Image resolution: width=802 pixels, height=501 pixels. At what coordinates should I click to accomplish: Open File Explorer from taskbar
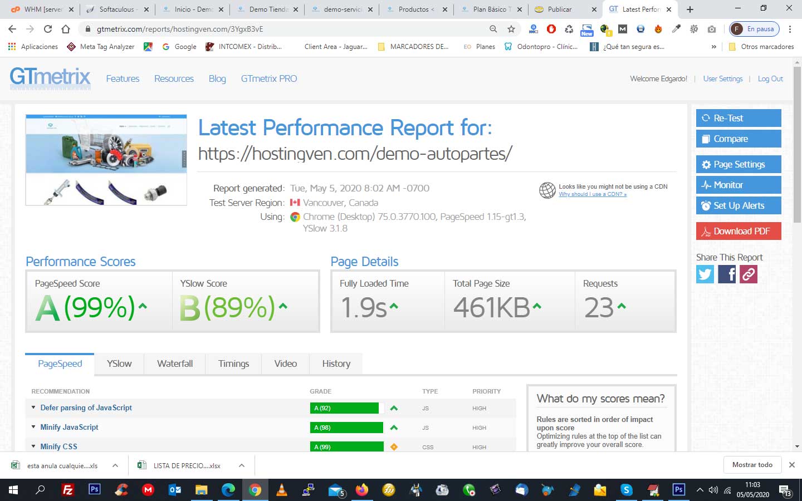coord(201,490)
